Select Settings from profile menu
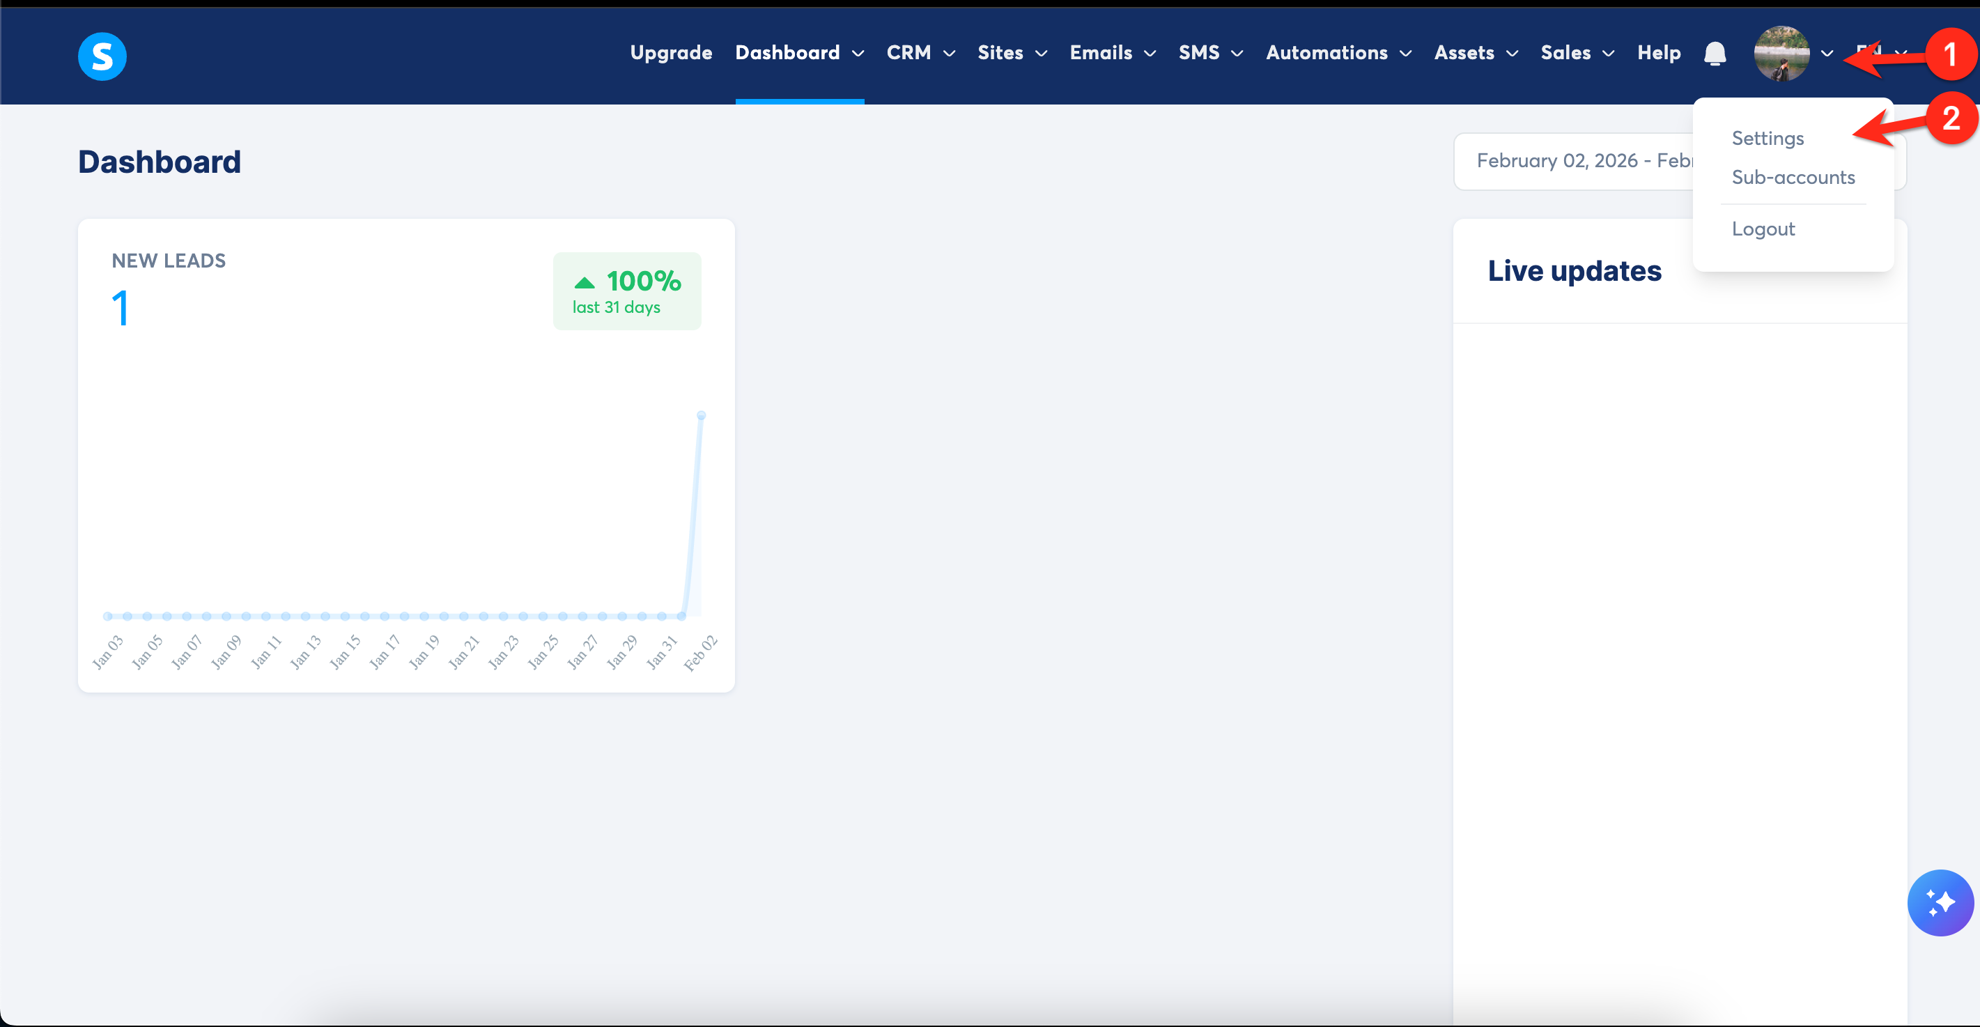Screen dimensions: 1980x1027 [1767, 139]
